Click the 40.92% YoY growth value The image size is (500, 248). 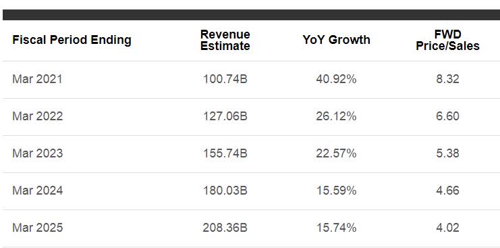pos(336,79)
